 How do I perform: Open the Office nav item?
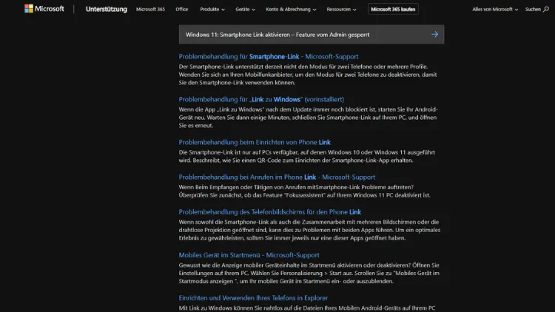pyautogui.click(x=182, y=9)
